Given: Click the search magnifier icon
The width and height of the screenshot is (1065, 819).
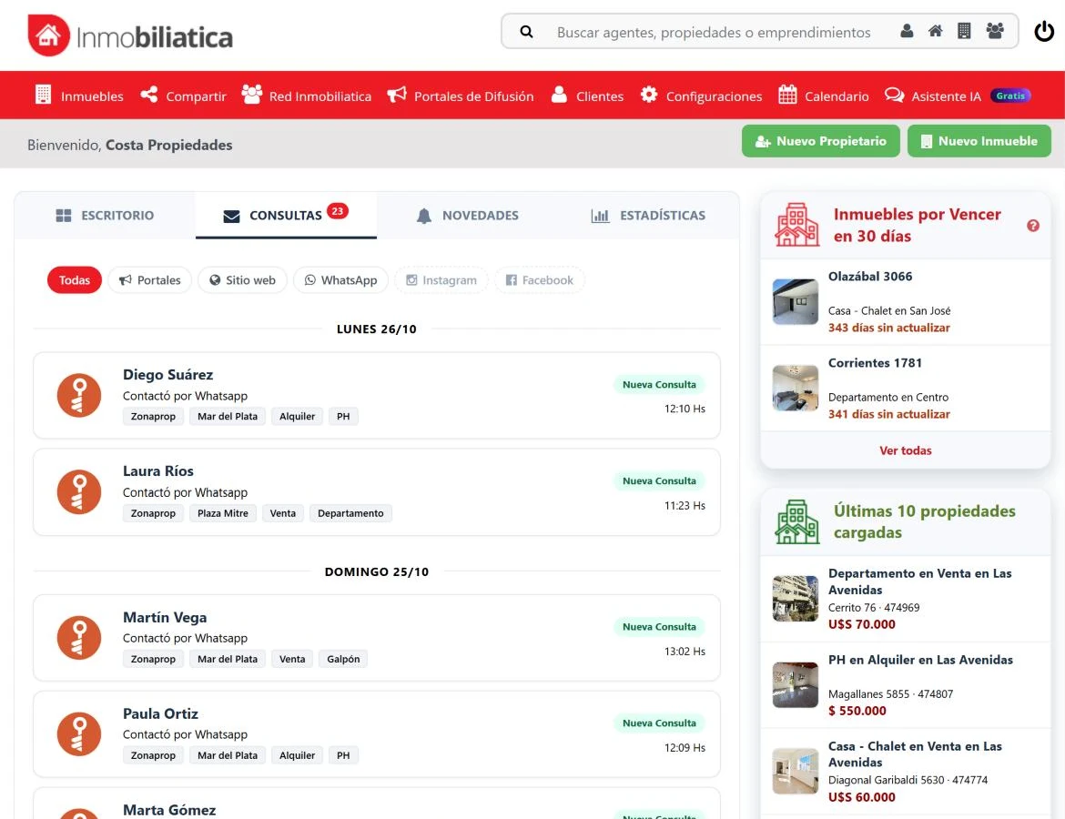Looking at the screenshot, I should click(526, 31).
